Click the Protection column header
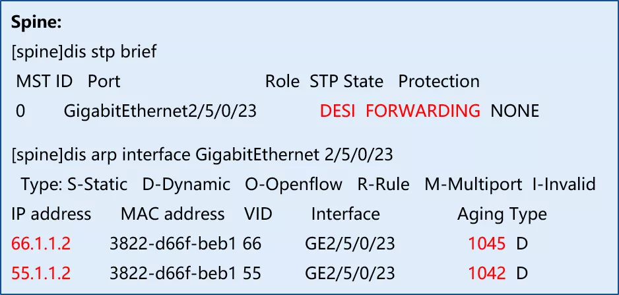 click(x=439, y=81)
